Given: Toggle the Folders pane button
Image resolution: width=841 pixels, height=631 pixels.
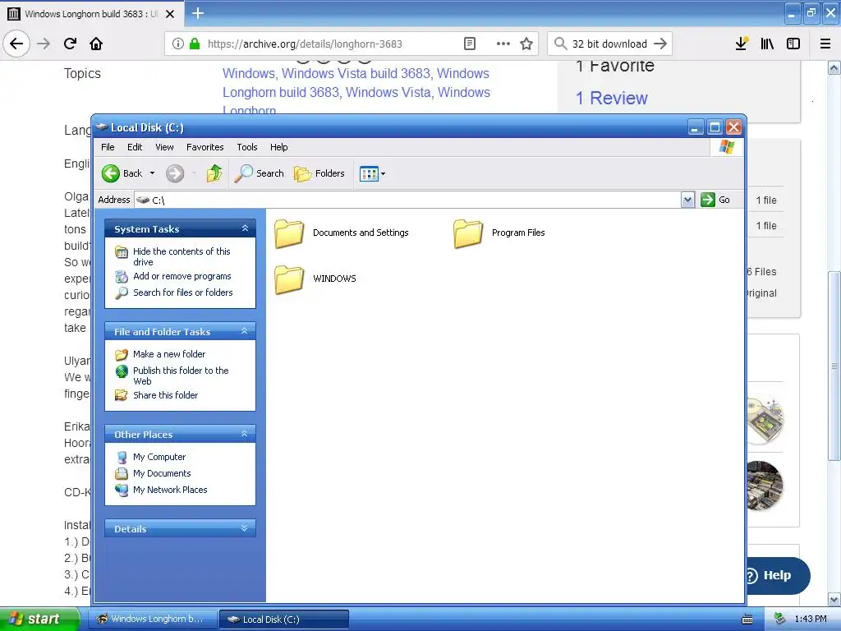Looking at the screenshot, I should 319,173.
